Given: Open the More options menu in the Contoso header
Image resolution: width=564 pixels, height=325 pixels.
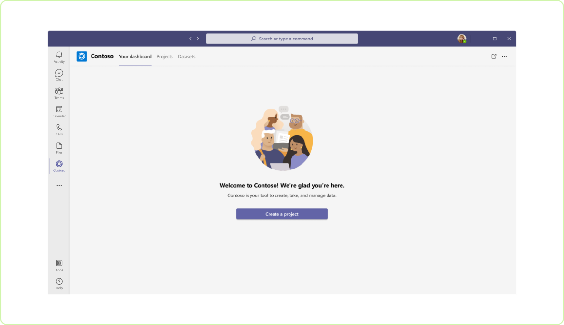Looking at the screenshot, I should (x=504, y=56).
